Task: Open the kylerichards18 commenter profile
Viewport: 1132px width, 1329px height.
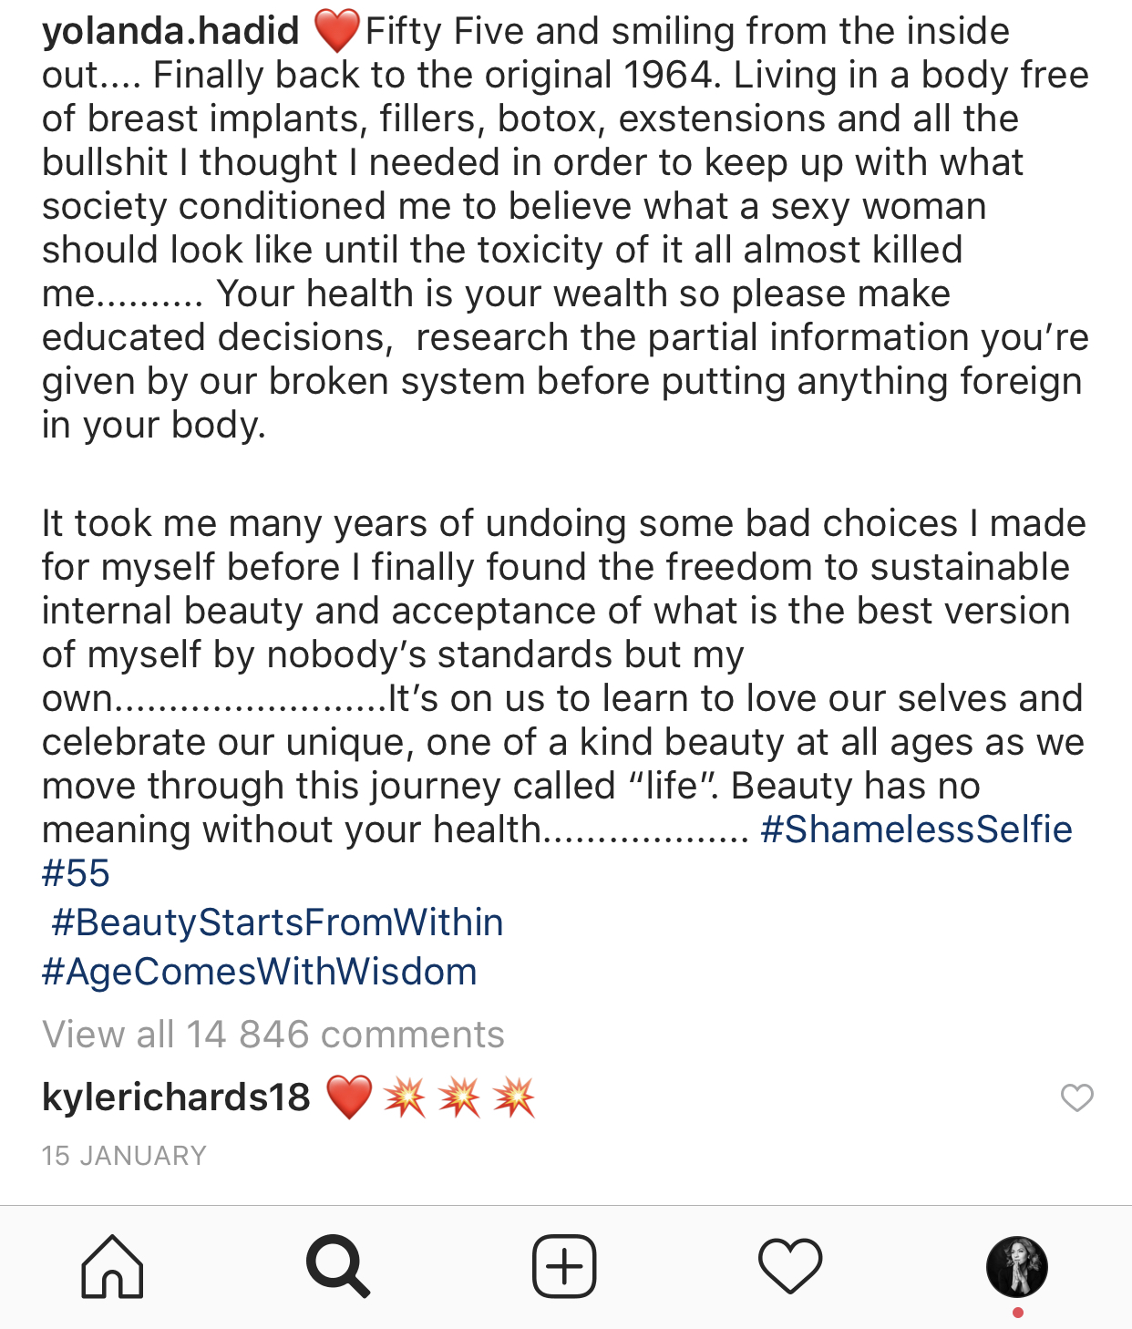Action: pos(176,1097)
